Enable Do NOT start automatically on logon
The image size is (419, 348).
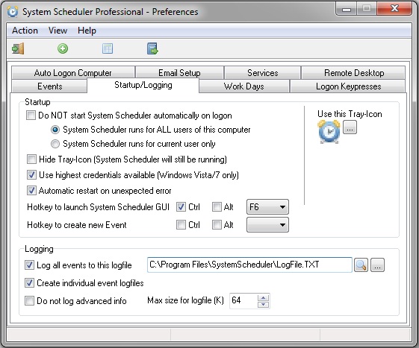pos(31,116)
